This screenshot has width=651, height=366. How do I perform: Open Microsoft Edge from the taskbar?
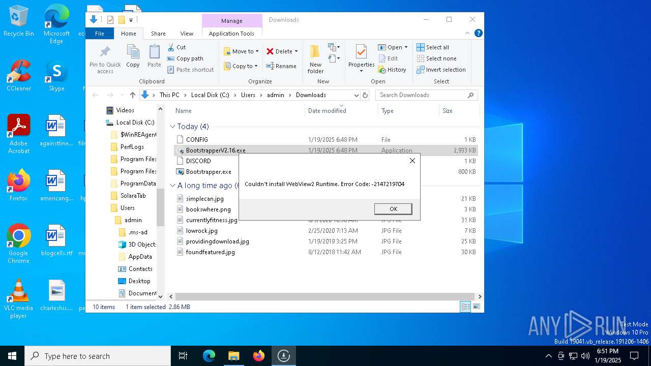tap(209, 356)
